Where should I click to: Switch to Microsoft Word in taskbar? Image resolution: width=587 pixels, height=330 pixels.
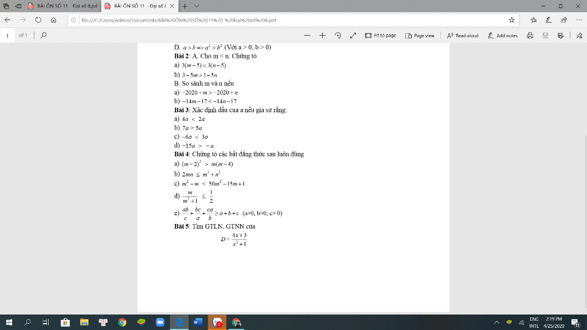click(x=198, y=322)
